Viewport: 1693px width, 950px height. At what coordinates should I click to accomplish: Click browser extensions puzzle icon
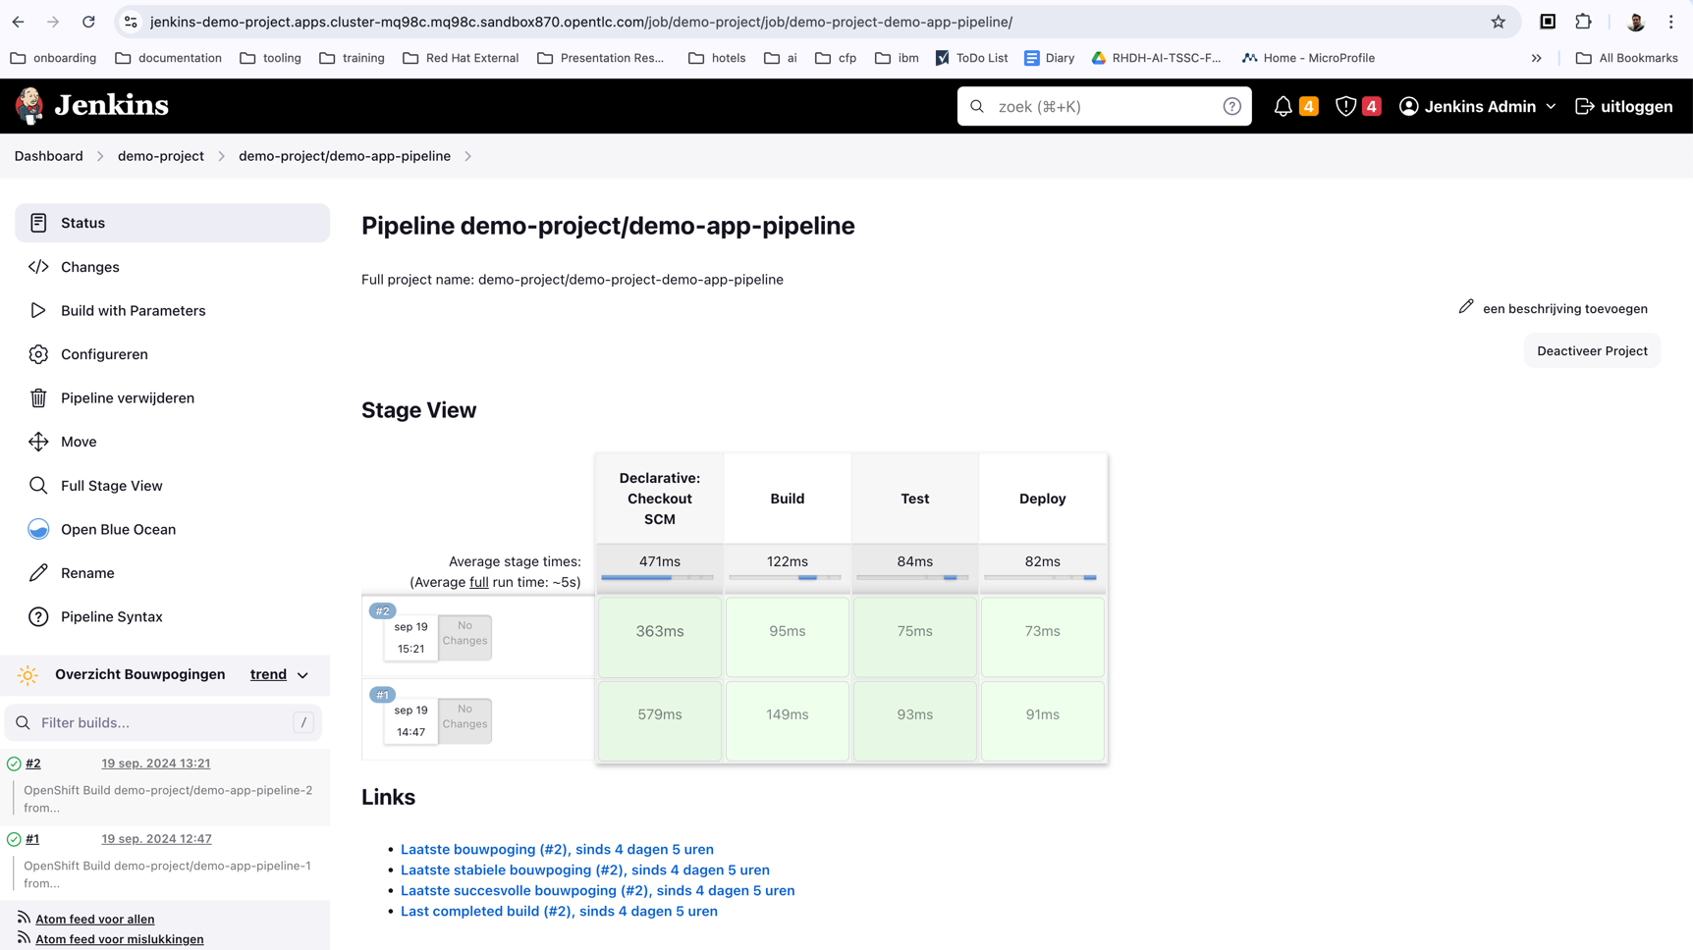tap(1583, 22)
